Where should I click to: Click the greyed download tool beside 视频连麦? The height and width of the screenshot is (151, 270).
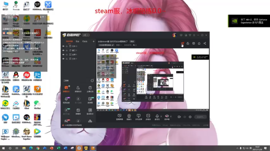coord(78,100)
